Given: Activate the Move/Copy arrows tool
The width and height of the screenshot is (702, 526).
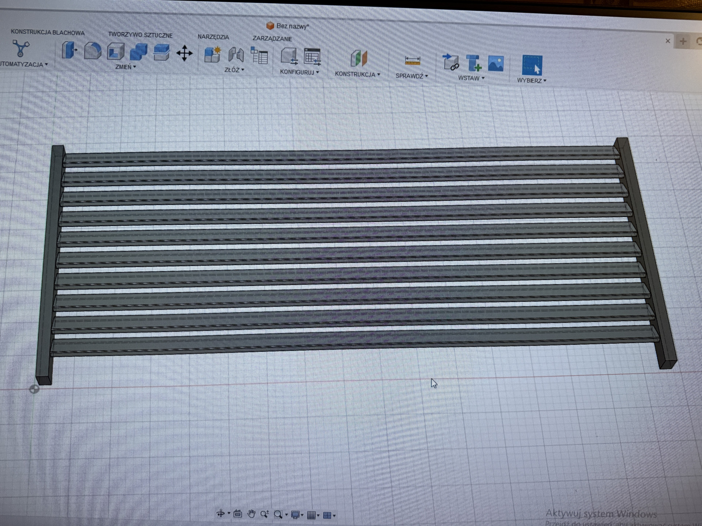Looking at the screenshot, I should [184, 53].
